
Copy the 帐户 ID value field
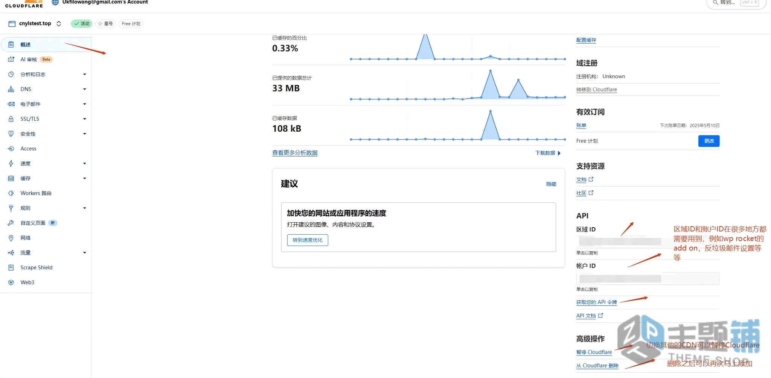648,279
